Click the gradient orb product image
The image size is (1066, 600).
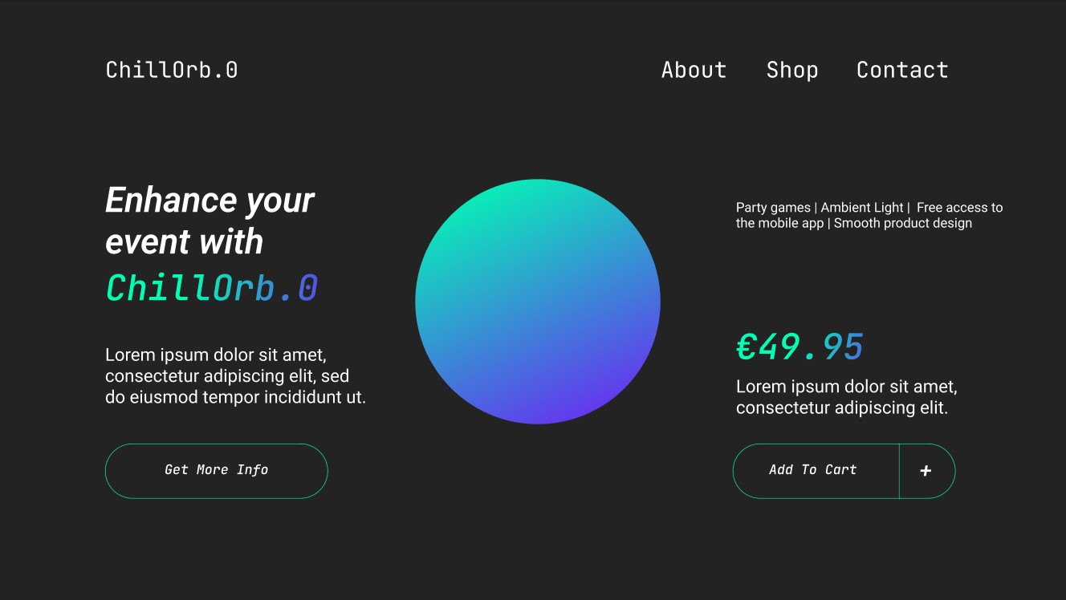pos(537,302)
